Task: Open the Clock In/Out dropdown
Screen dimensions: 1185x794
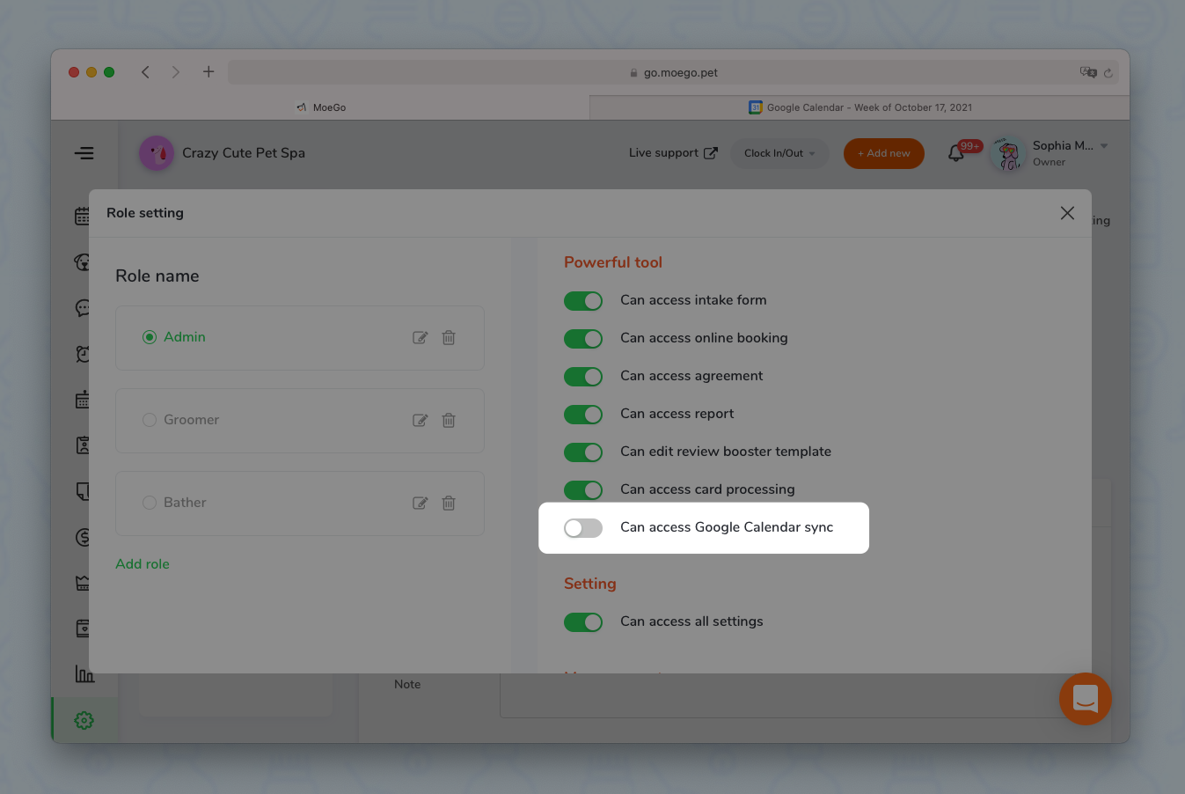Action: click(779, 153)
